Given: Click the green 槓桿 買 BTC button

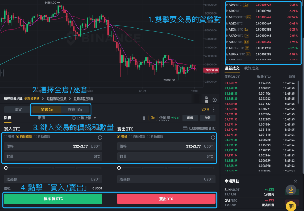Looking at the screenshot, I should [x=53, y=199].
